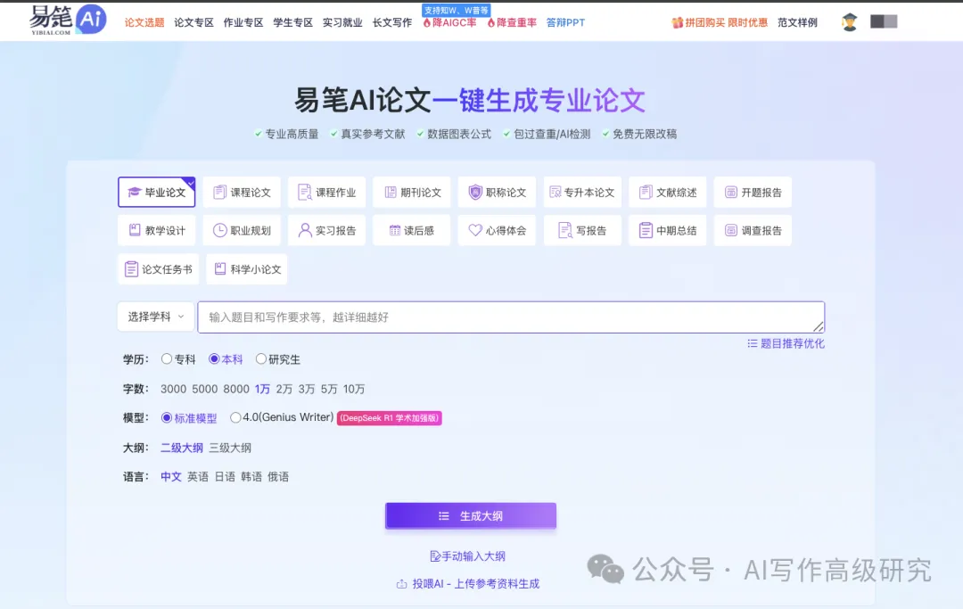
Task: Open 学生专区 in top navigation
Action: pyautogui.click(x=293, y=22)
